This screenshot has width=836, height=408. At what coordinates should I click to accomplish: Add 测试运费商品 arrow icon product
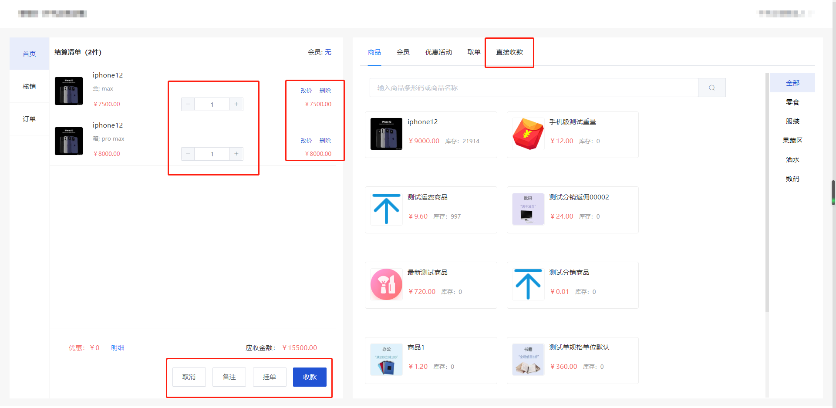pyautogui.click(x=386, y=209)
